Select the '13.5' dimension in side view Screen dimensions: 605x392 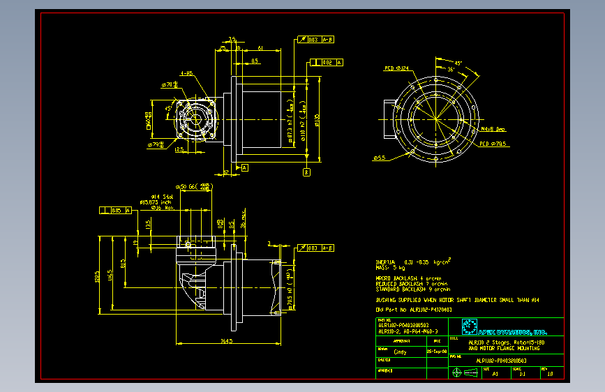point(148,225)
